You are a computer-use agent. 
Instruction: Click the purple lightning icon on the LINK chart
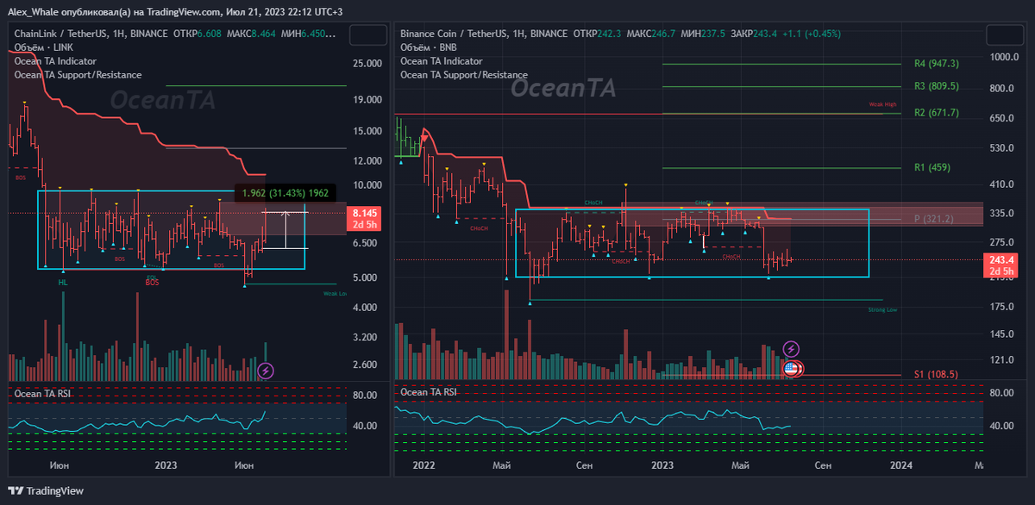point(267,371)
